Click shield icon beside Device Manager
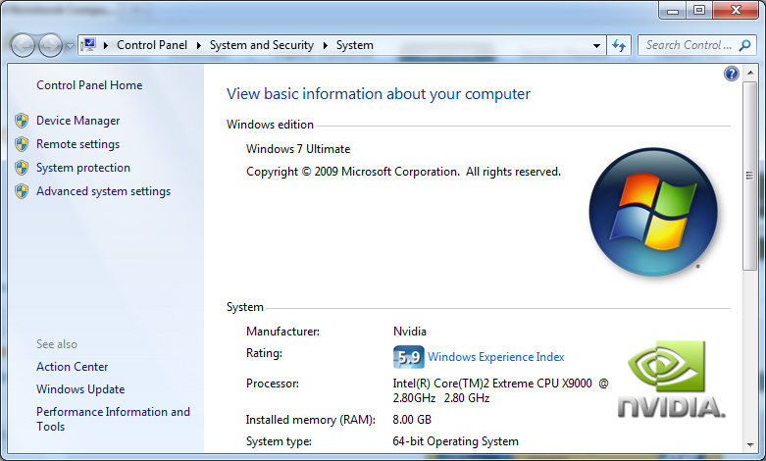This screenshot has height=461, width=766. click(x=22, y=120)
